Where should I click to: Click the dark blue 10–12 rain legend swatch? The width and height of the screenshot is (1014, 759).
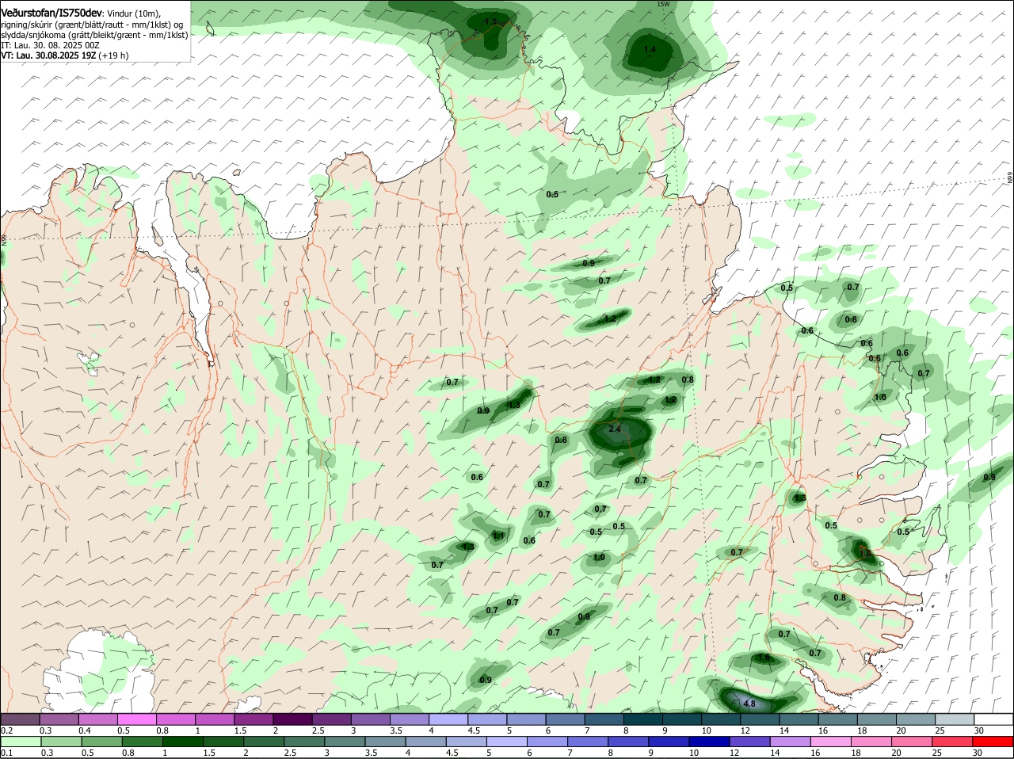click(709, 742)
